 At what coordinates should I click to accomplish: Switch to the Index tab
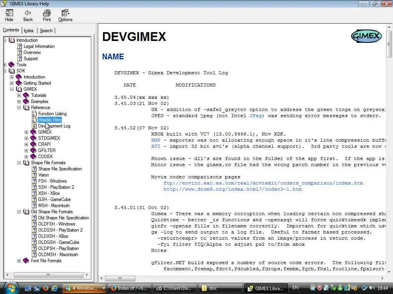[28, 31]
